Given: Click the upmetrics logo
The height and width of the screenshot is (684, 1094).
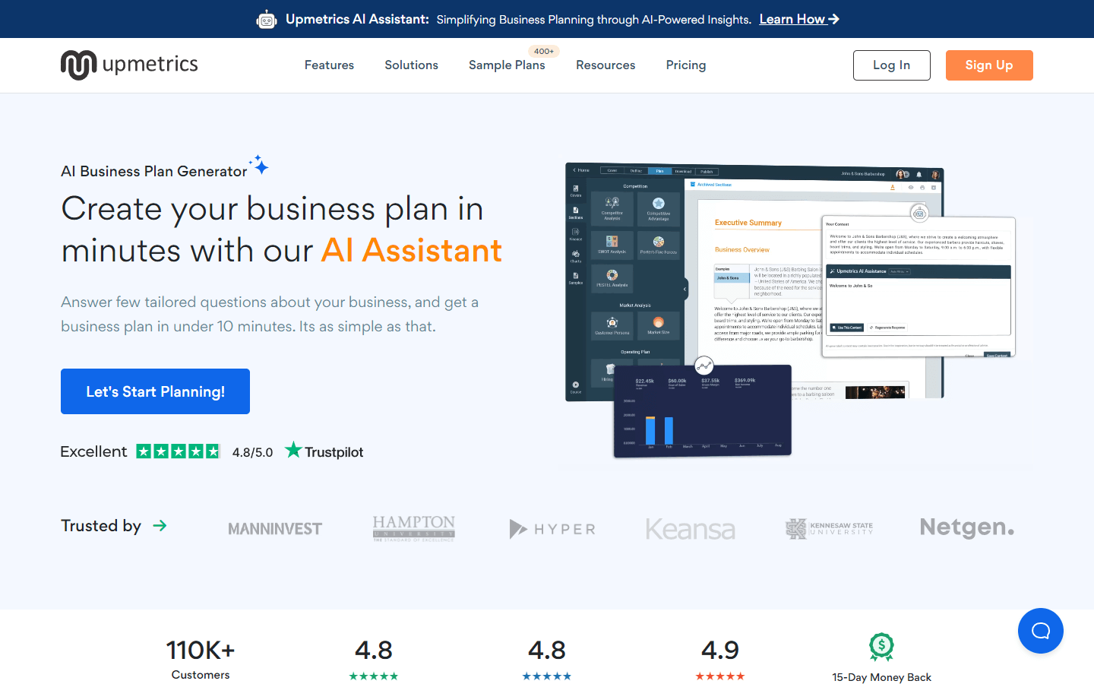Looking at the screenshot, I should [129, 65].
